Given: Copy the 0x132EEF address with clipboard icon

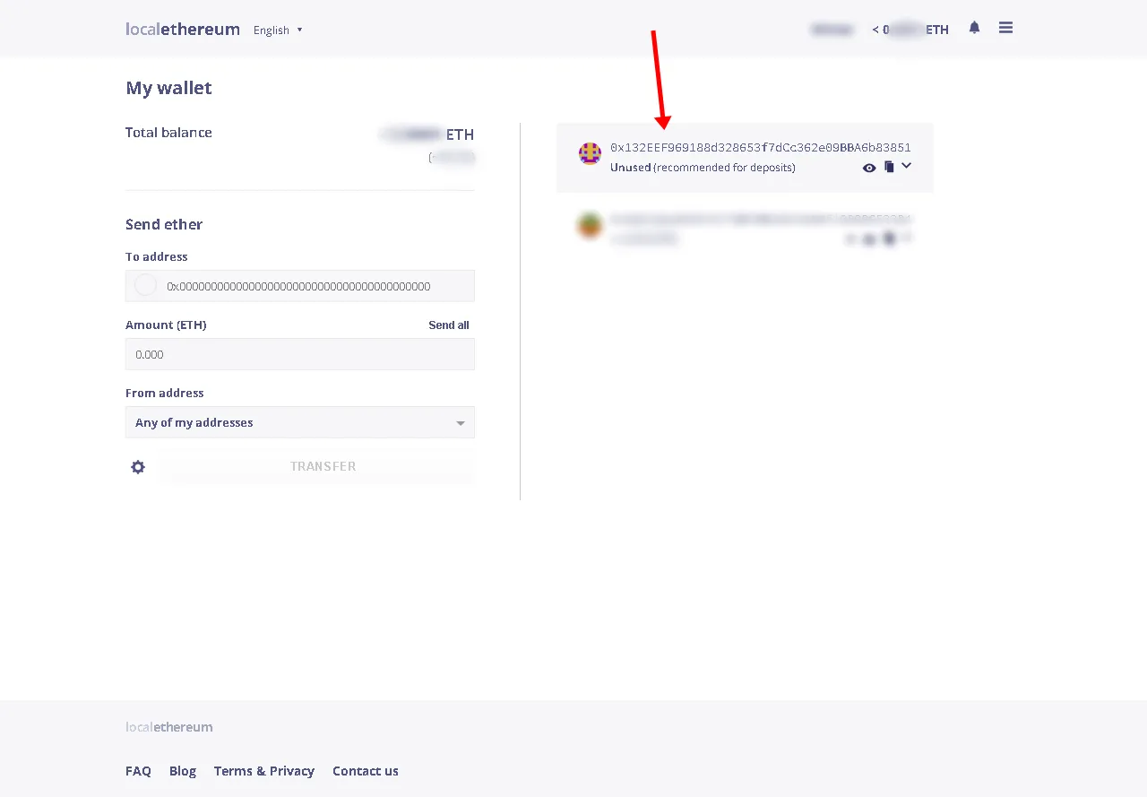Looking at the screenshot, I should pyautogui.click(x=889, y=167).
